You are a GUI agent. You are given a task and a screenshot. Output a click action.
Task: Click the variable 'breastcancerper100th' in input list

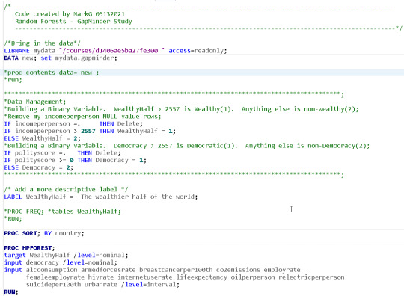(x=176, y=270)
